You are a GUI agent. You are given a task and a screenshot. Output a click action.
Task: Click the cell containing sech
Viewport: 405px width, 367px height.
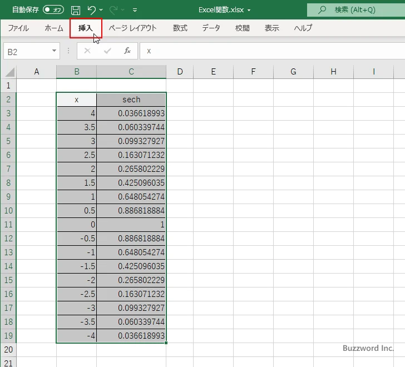[131, 100]
